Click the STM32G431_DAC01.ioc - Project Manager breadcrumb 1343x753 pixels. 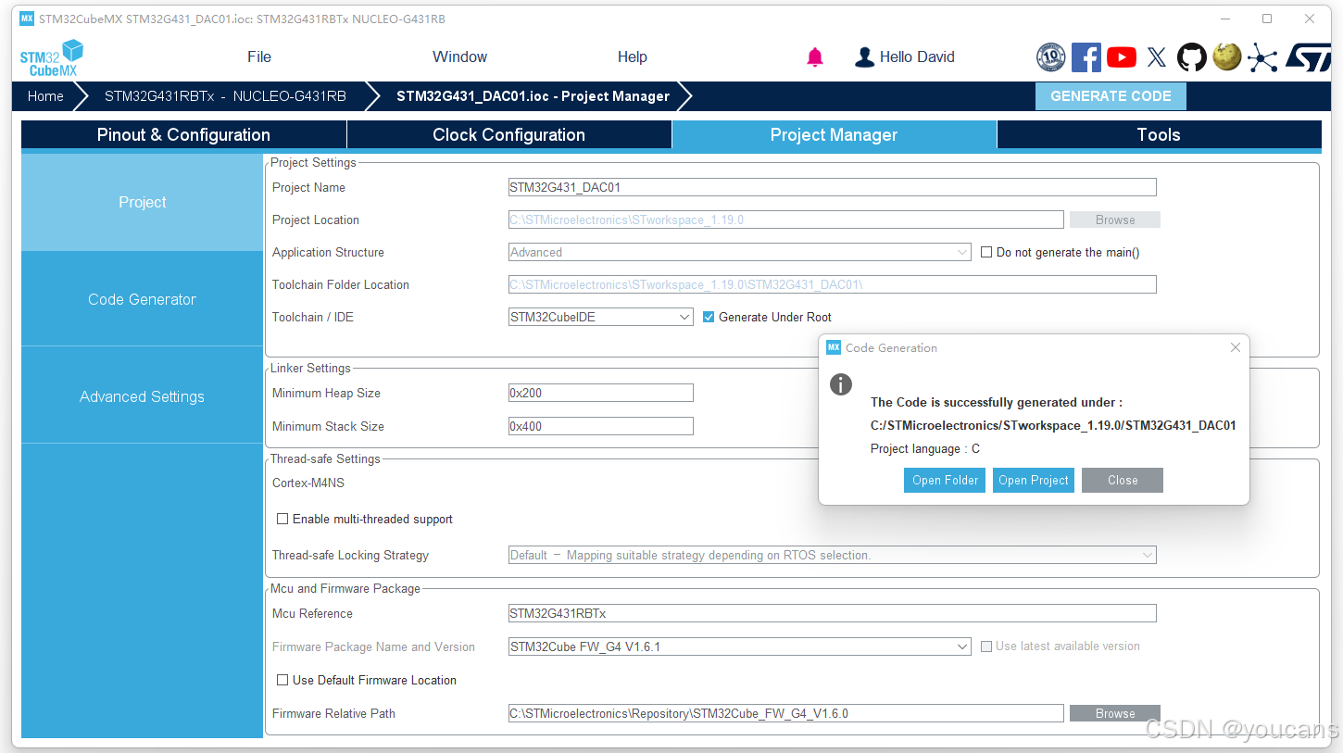click(533, 96)
